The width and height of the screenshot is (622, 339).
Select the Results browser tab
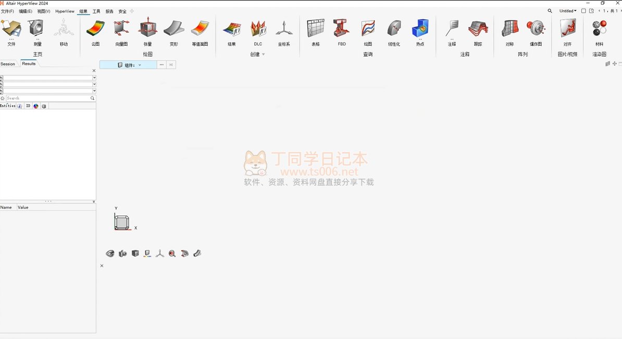(29, 64)
